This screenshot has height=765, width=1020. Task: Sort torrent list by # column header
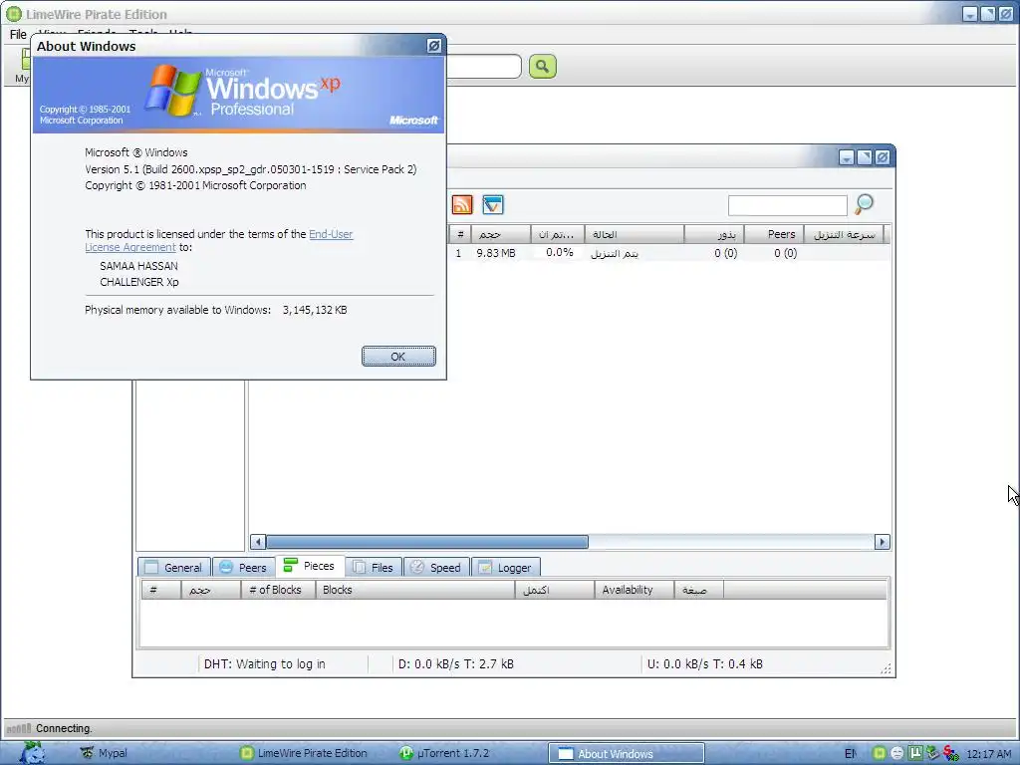[460, 234]
